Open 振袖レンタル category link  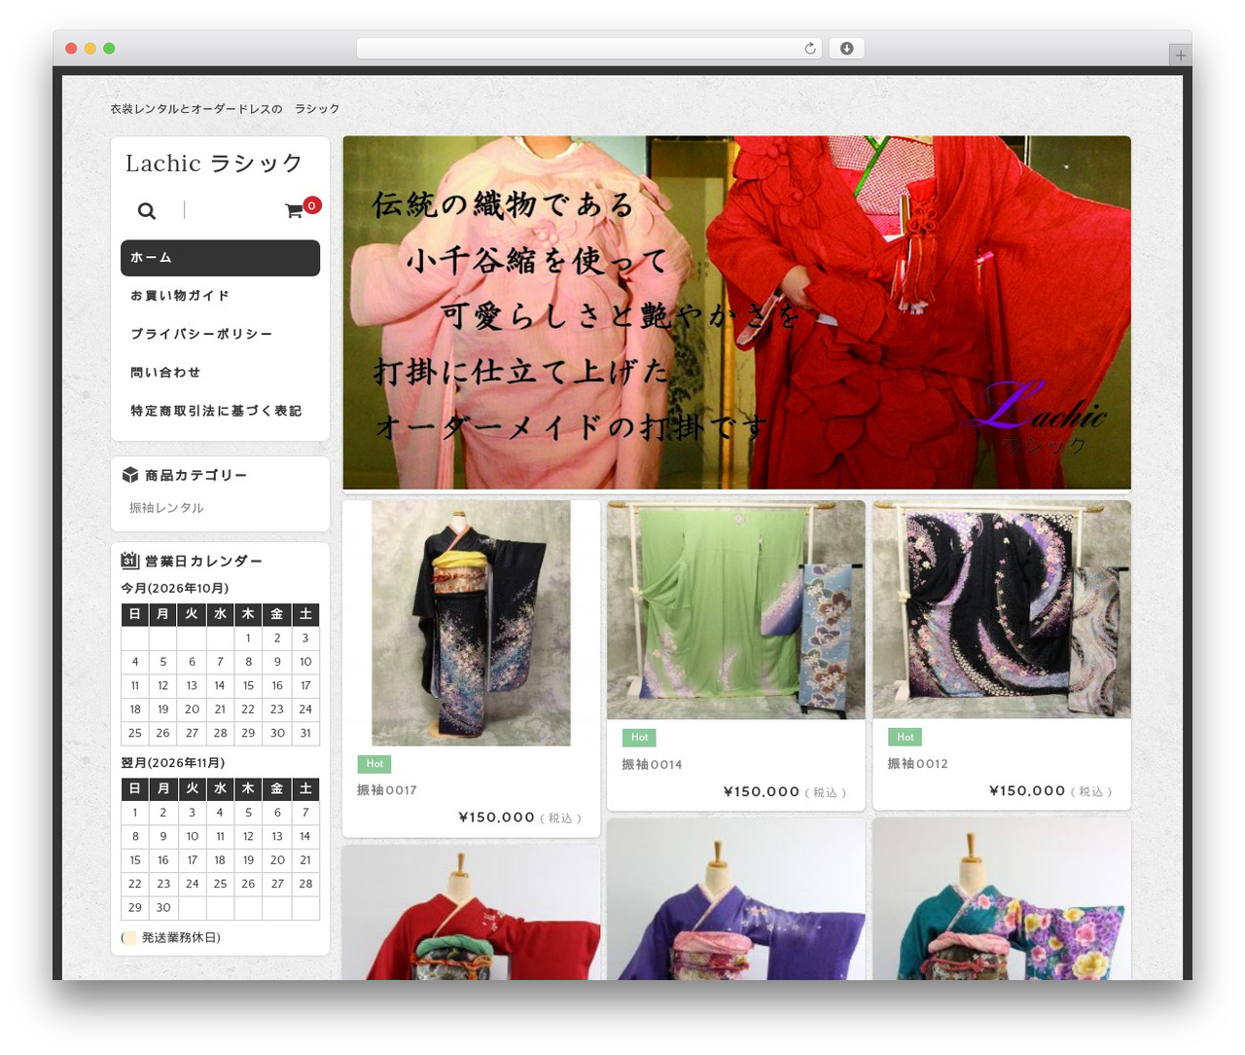click(166, 508)
